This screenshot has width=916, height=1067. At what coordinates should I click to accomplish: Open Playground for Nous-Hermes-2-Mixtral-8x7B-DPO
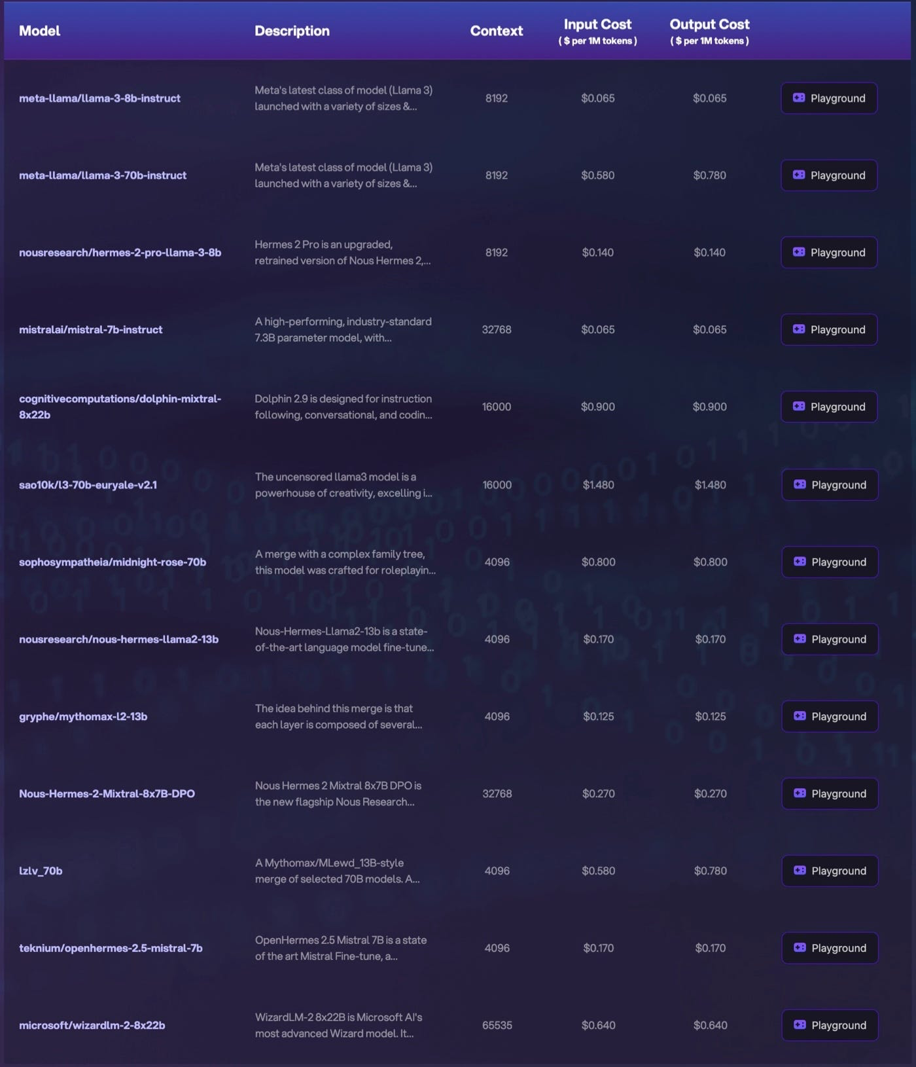(x=830, y=793)
